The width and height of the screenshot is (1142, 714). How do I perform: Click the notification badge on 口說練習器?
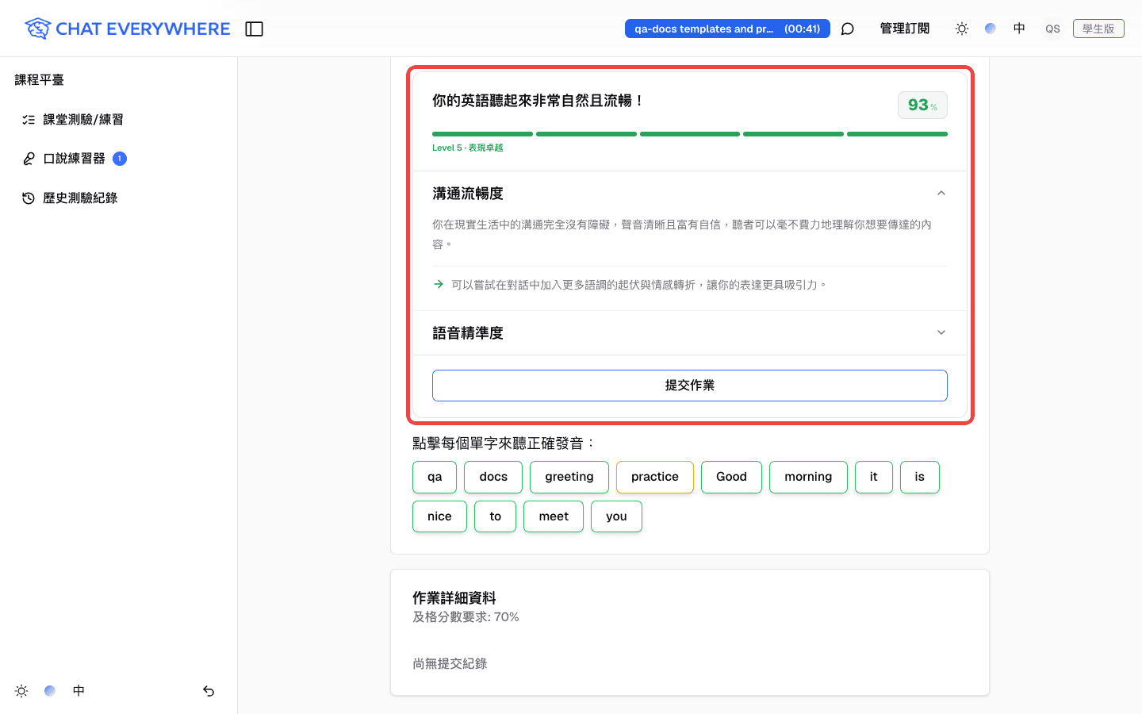point(120,159)
